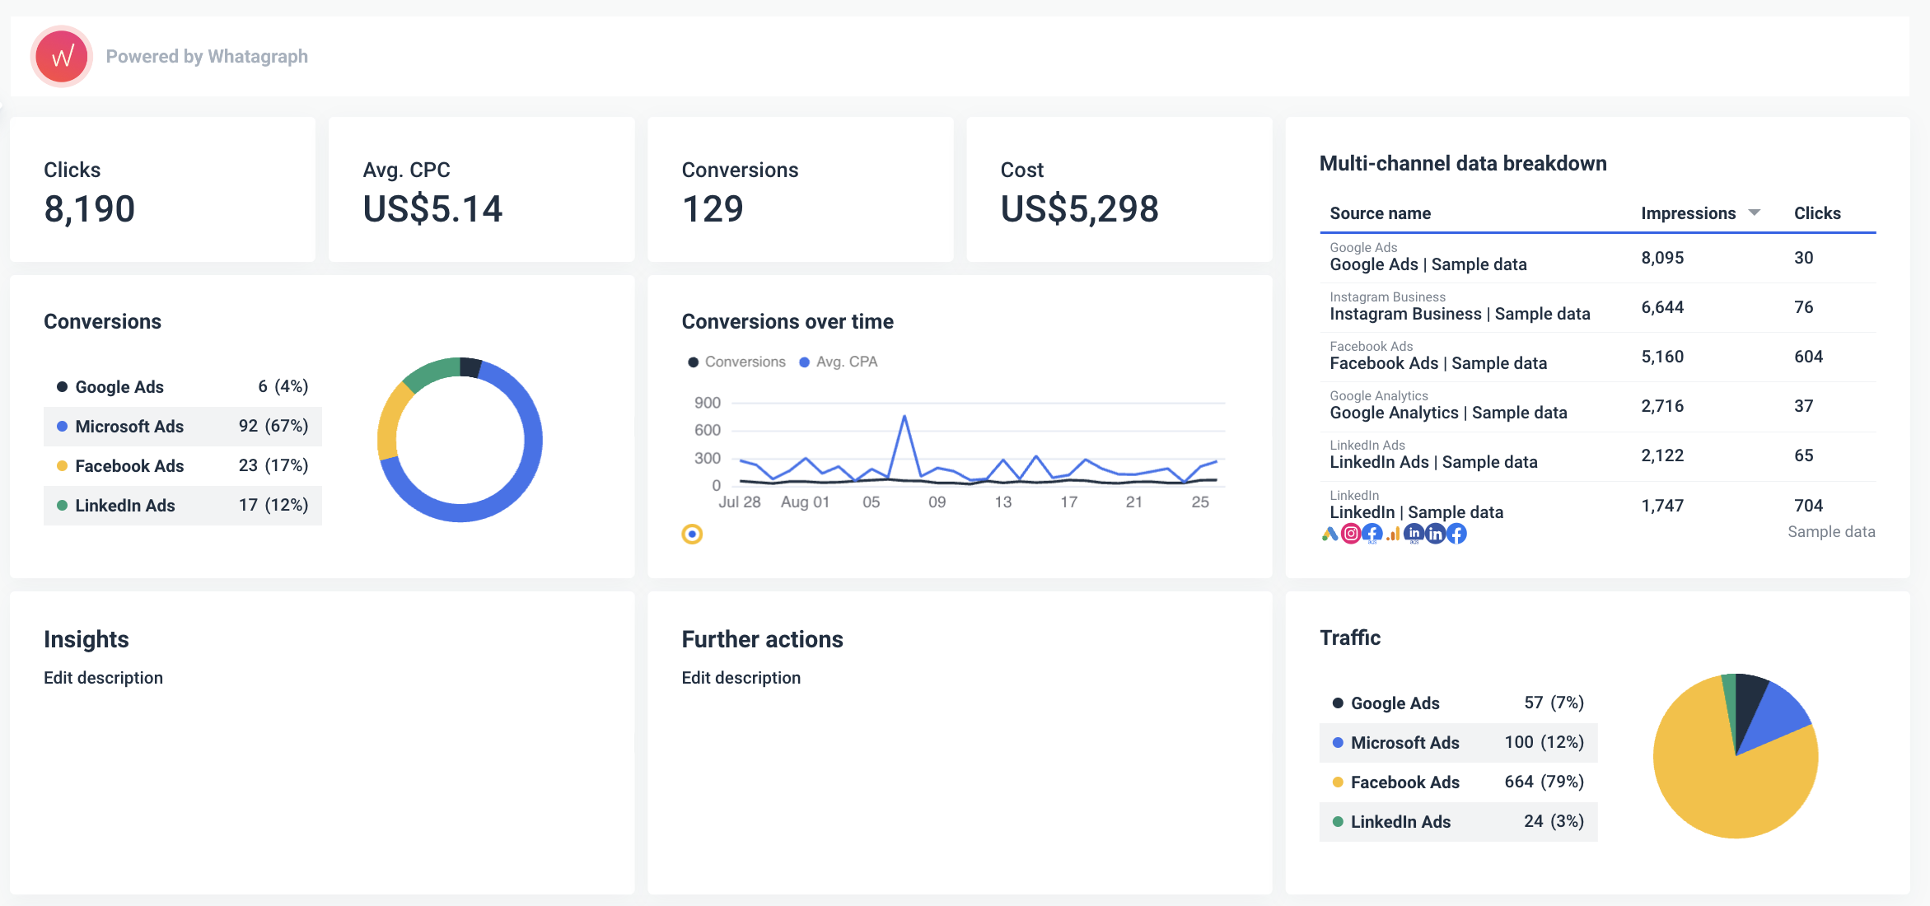1930x906 pixels.
Task: Click the Traffic pie chart
Action: point(1736,756)
